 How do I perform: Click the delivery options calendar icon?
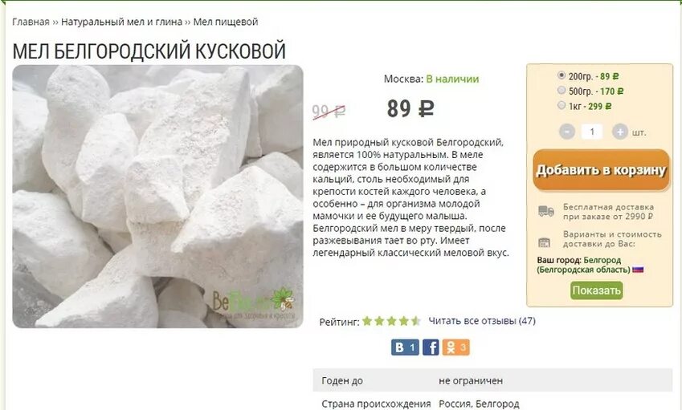[x=544, y=242]
